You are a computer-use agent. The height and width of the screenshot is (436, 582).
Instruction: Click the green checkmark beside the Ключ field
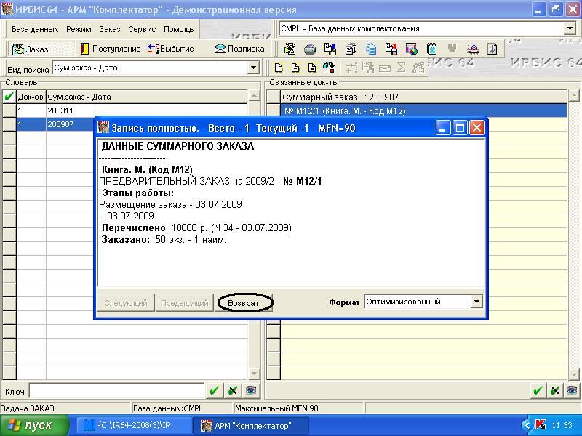click(x=214, y=391)
